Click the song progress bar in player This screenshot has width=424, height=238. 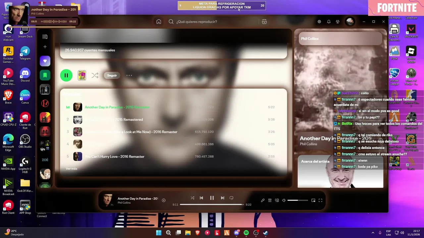tap(212, 205)
